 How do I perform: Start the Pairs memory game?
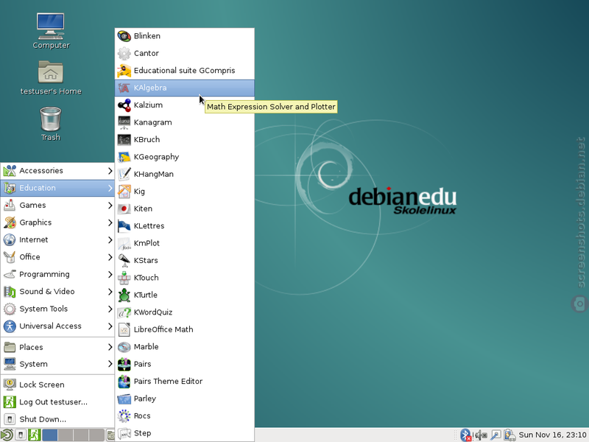click(x=185, y=365)
